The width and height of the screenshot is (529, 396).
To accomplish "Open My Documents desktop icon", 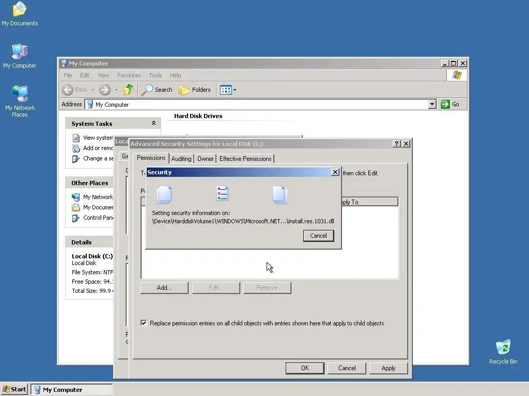I will click(20, 13).
